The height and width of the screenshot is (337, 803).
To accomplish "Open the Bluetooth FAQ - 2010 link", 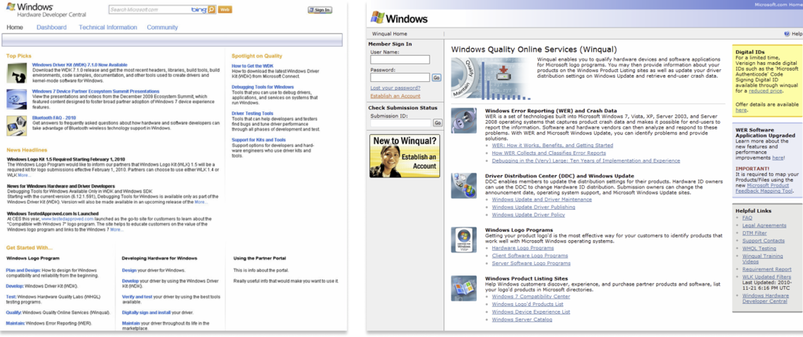I will [x=54, y=118].
